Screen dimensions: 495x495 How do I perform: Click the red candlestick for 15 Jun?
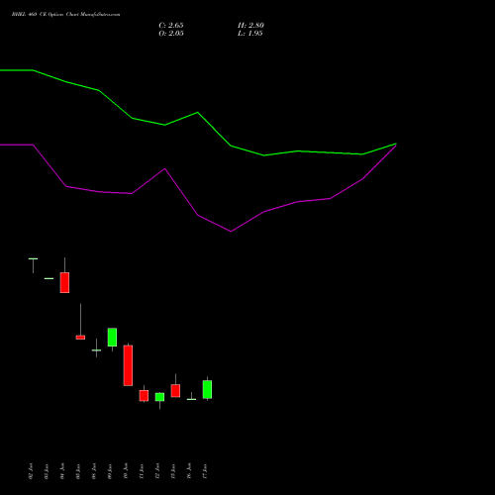(175, 391)
